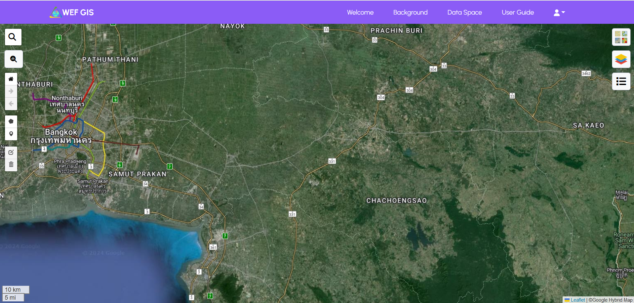Show the legend list panel

(x=621, y=81)
